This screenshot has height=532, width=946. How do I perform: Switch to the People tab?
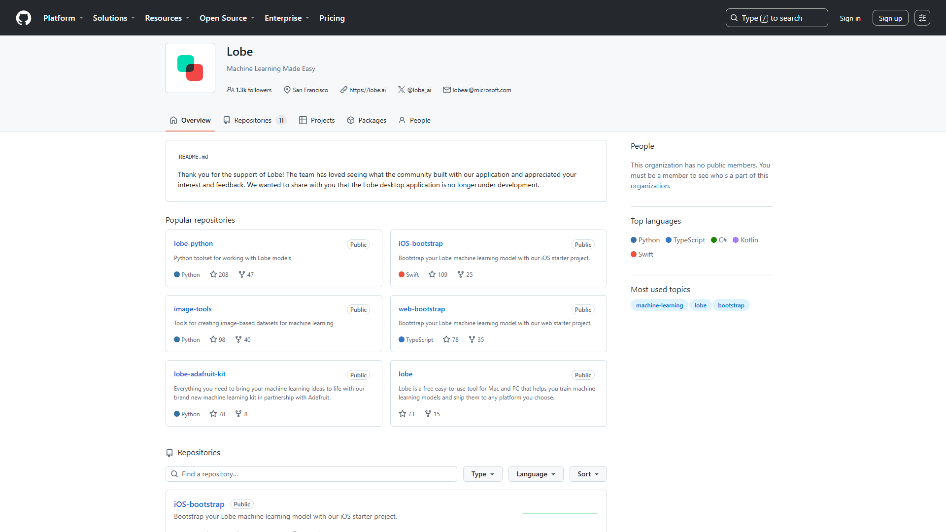[x=414, y=120]
